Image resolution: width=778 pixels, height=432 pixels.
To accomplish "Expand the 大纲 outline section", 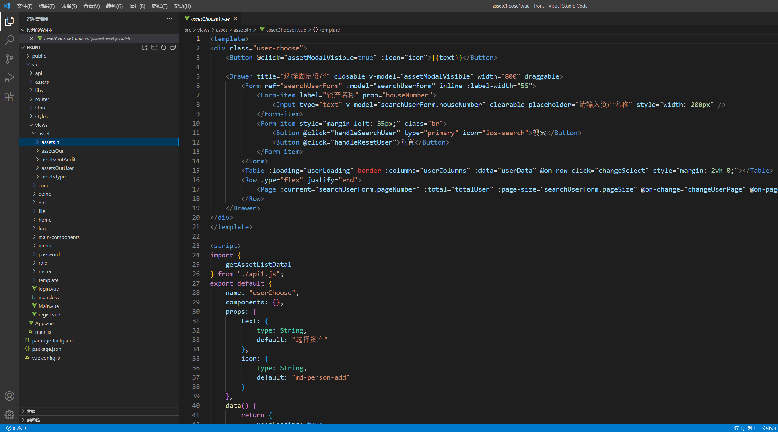I will coord(31,411).
